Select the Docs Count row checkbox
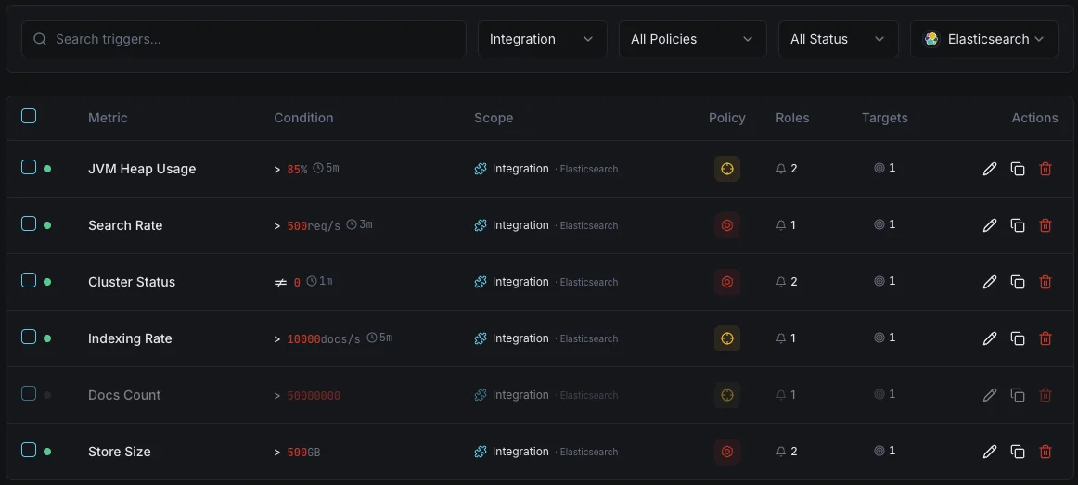The image size is (1078, 485). 28,393
